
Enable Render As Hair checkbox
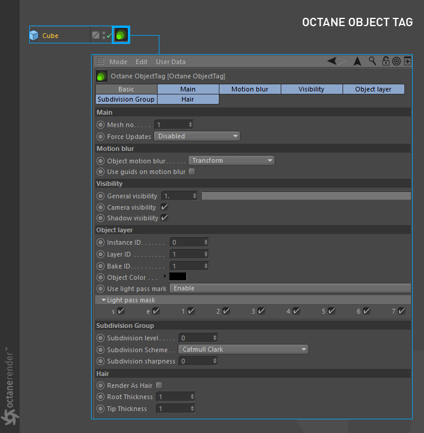coord(159,385)
